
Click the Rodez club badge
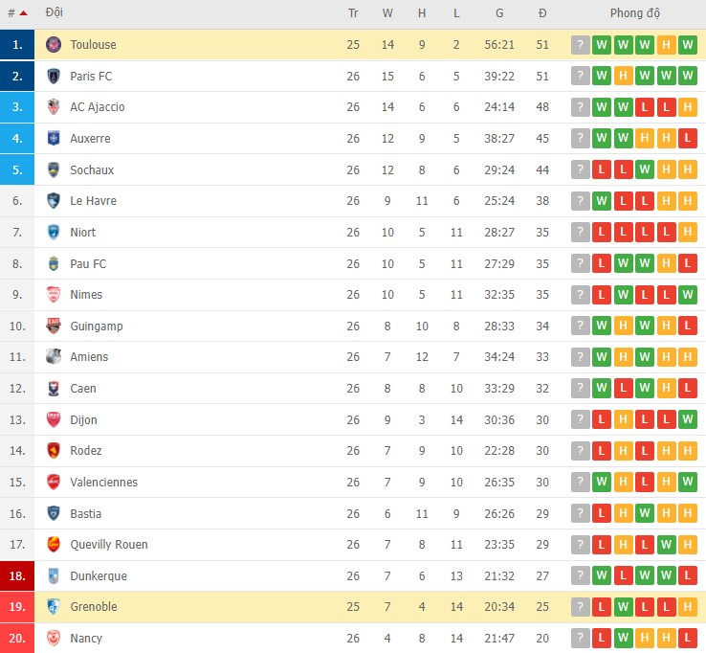coord(54,451)
